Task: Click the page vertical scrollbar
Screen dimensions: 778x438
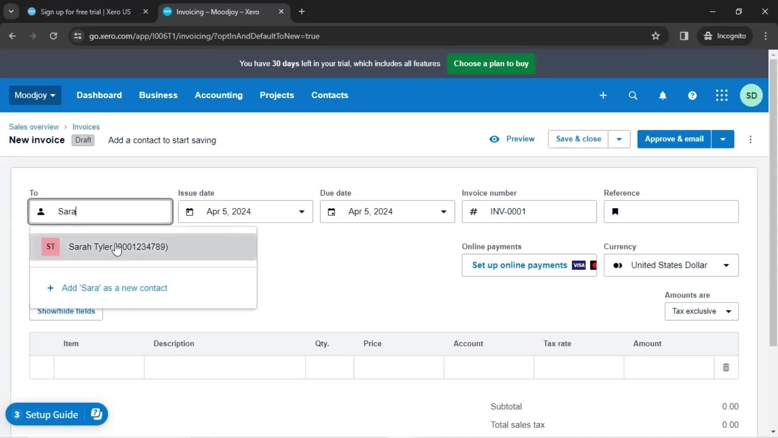Action: 773,203
